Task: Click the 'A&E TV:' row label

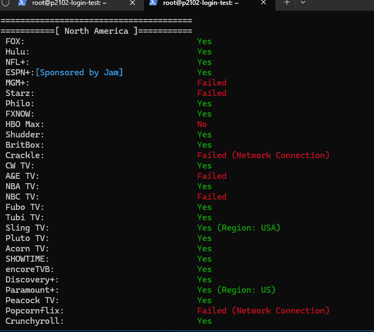Action: click(x=22, y=176)
